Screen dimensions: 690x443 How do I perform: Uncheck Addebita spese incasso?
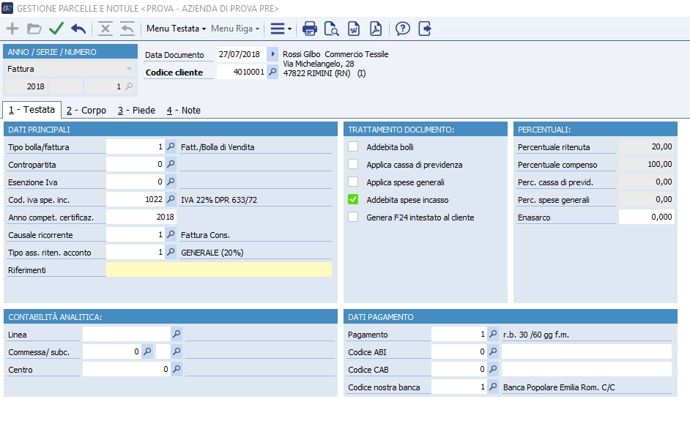(x=353, y=200)
